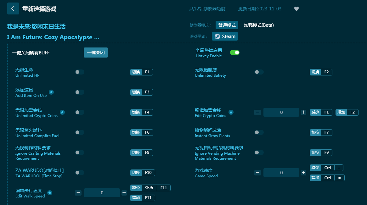This screenshot has height=205, width=367.
Task: Decrease the Edit Walk Speed value
Action: click(x=78, y=193)
